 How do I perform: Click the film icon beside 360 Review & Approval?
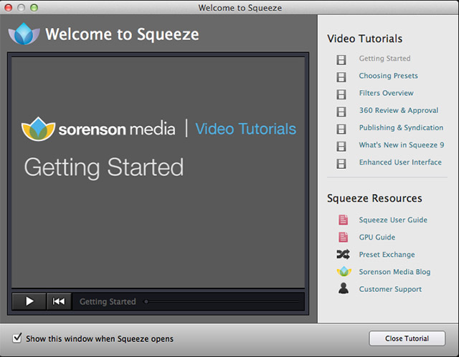click(341, 112)
